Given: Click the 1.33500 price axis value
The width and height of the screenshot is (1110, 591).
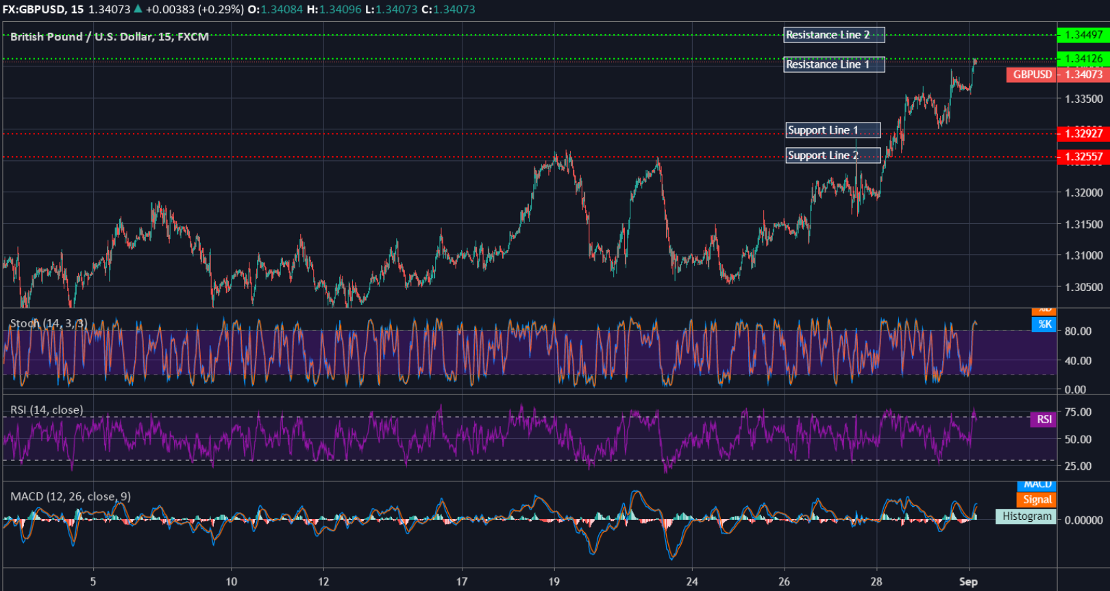Looking at the screenshot, I should [x=1084, y=99].
